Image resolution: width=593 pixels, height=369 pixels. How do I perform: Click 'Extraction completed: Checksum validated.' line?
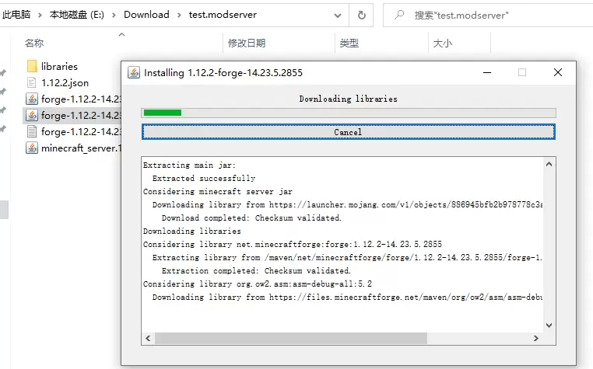[x=256, y=271]
